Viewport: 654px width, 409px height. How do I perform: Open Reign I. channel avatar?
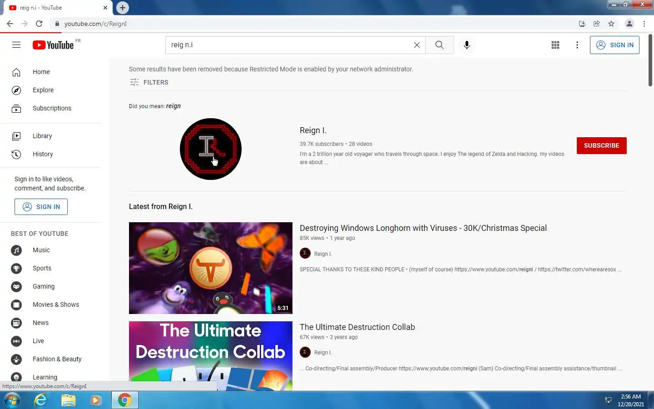pos(211,149)
